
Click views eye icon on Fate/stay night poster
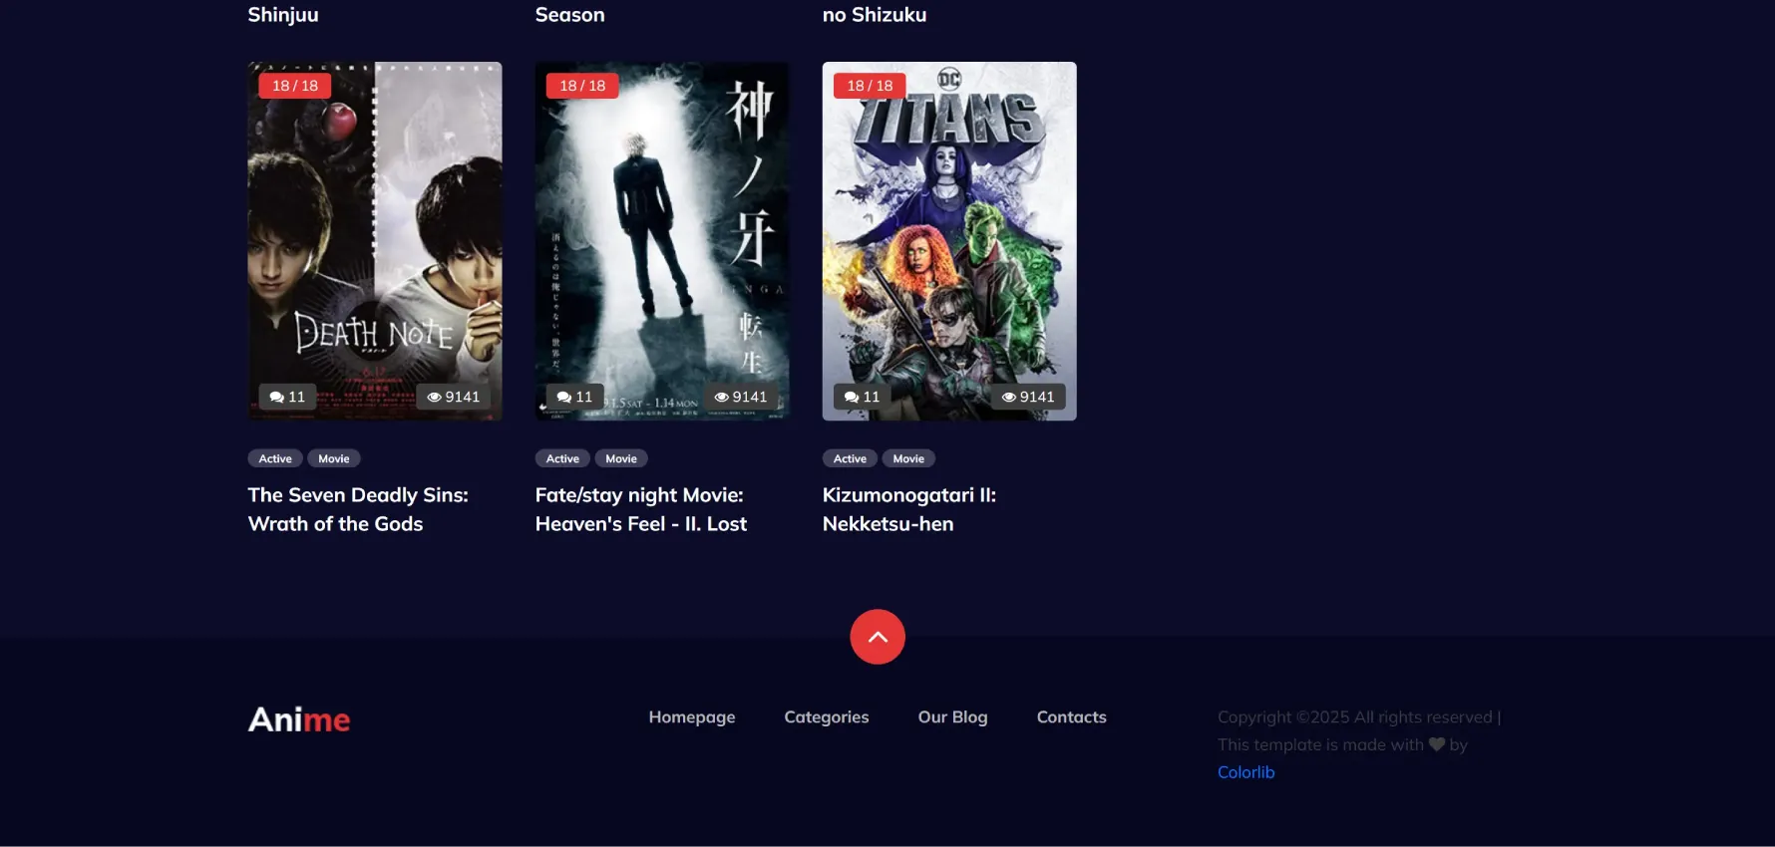pos(721,397)
